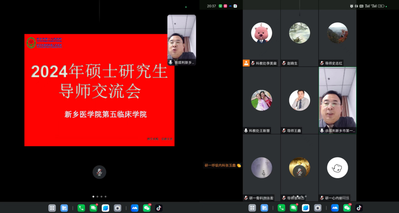Open the browser in left dock
The height and width of the screenshot is (213, 399).
click(x=105, y=208)
